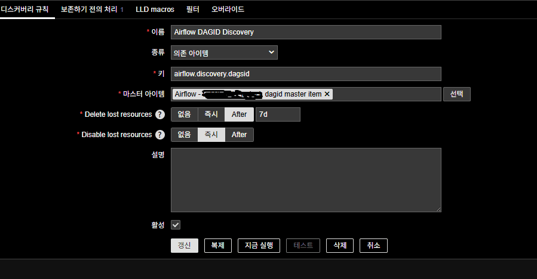This screenshot has width=537, height=279.
Task: Click the 키 input field
Action: click(306, 73)
